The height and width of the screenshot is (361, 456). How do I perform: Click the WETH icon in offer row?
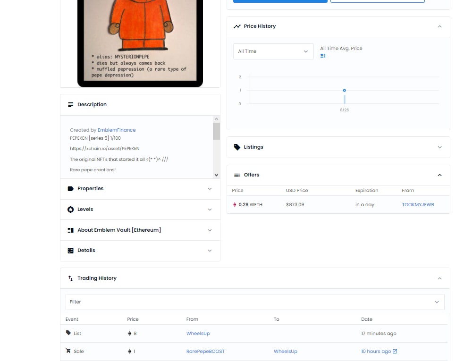pyautogui.click(x=235, y=205)
